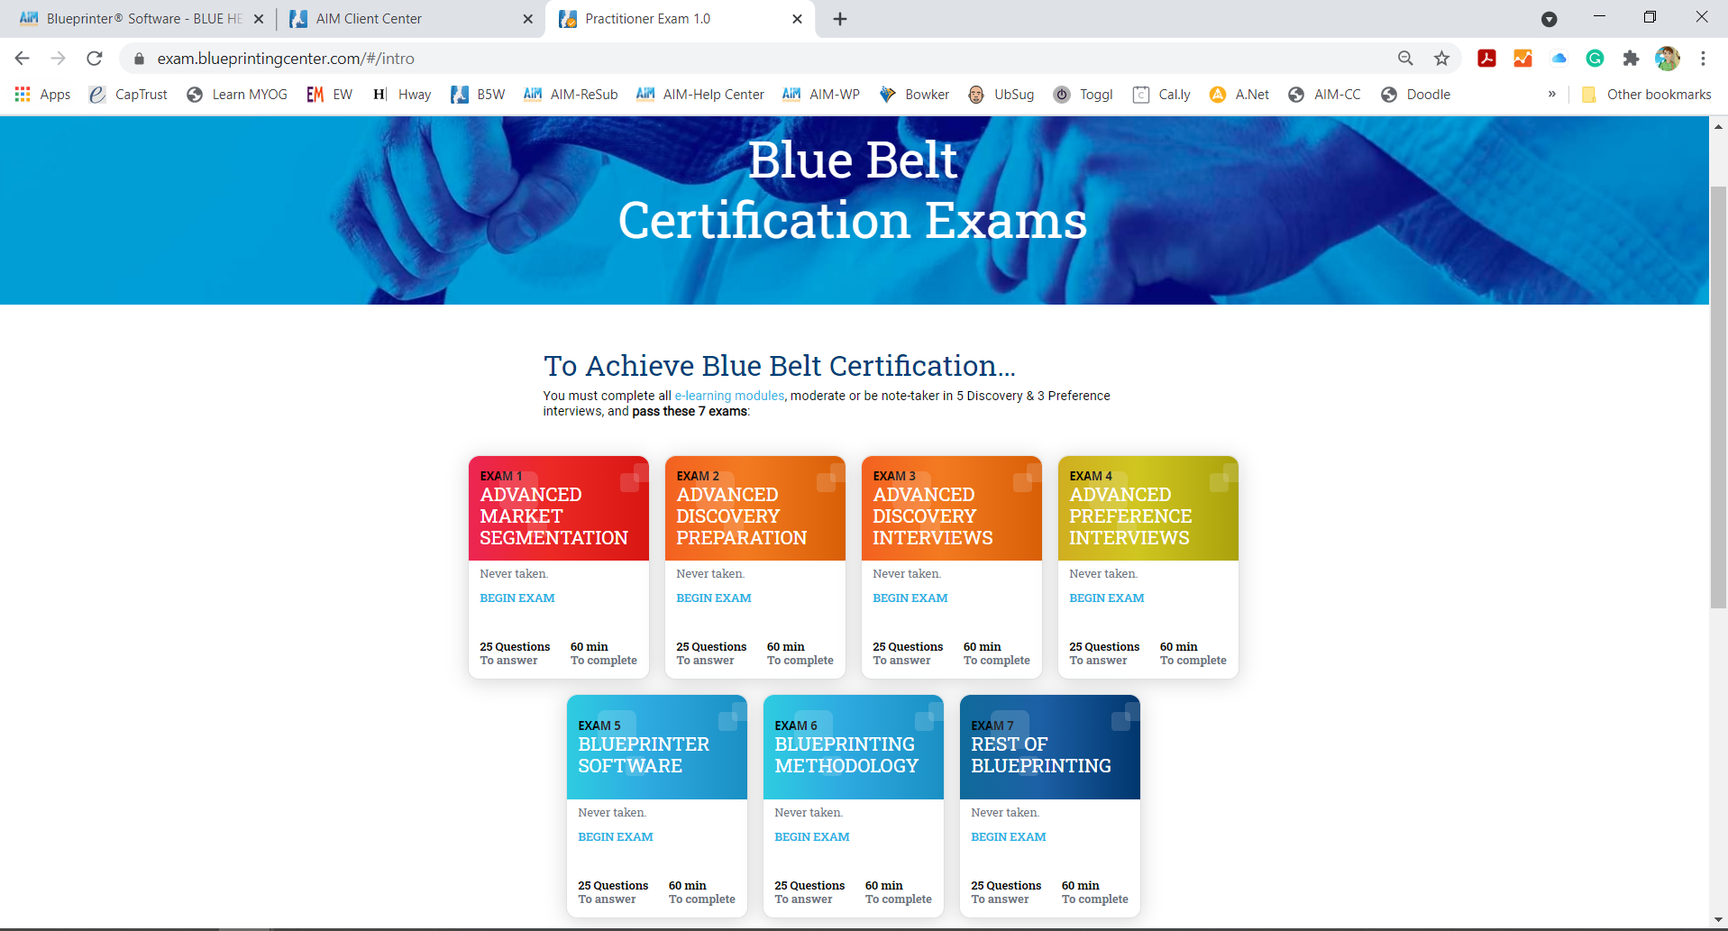Open the Learn MYOG bookmark
This screenshot has height=931, width=1728.
tap(237, 95)
